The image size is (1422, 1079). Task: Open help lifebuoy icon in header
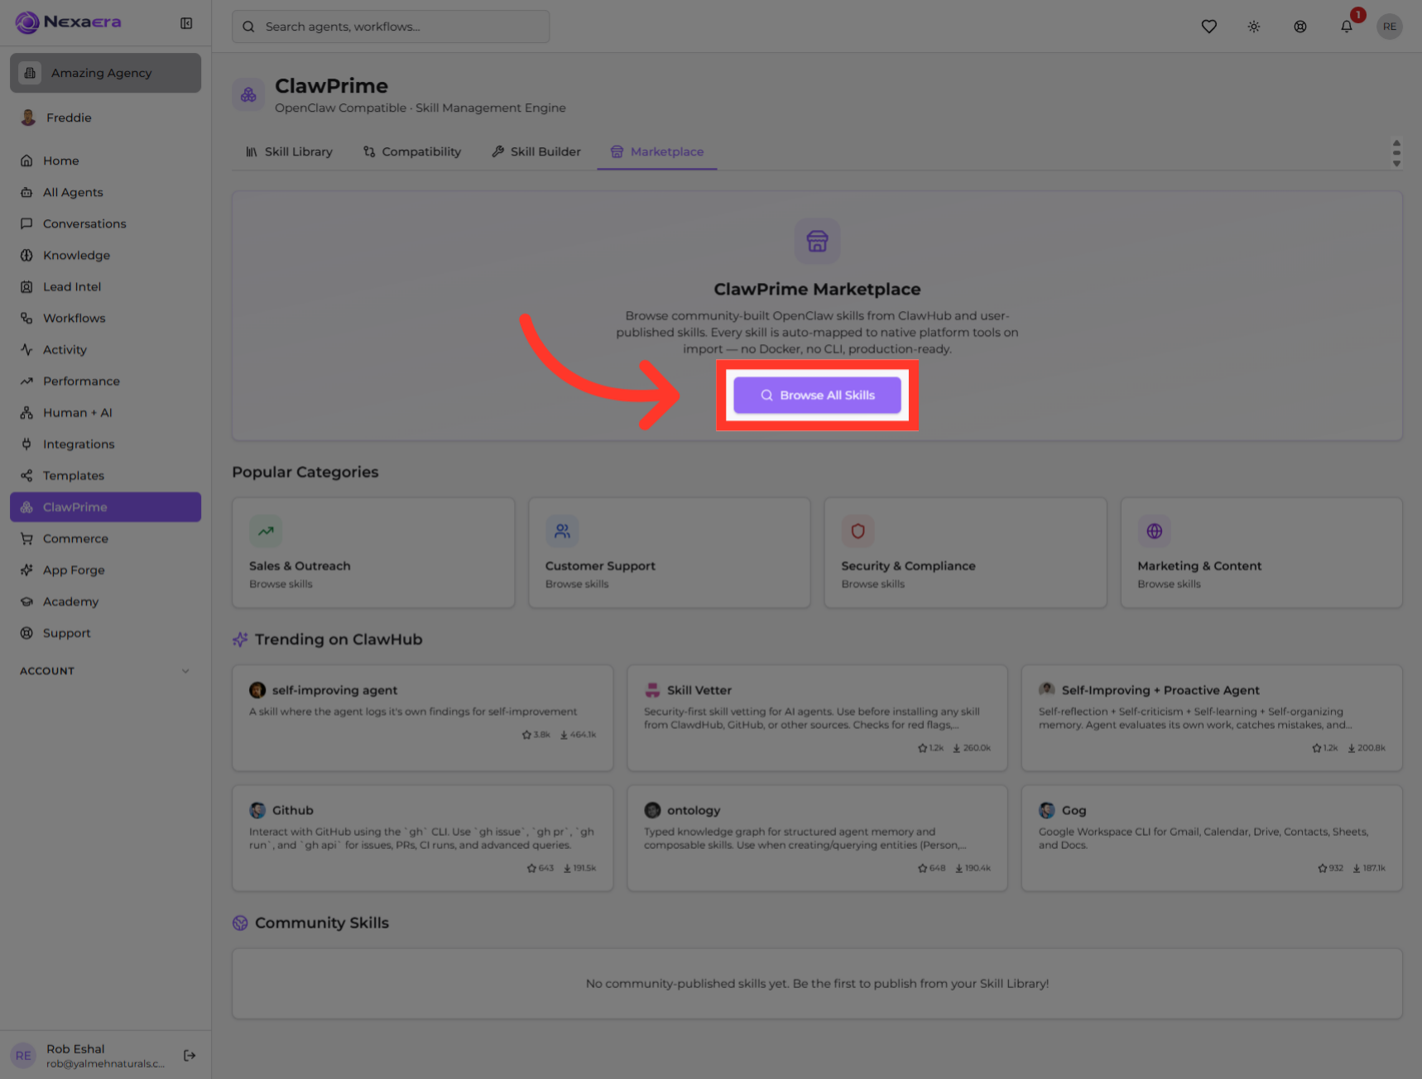pyautogui.click(x=1300, y=26)
